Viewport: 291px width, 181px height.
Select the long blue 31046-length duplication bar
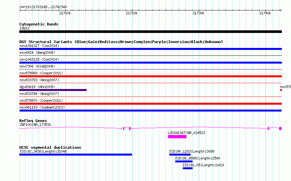click(x=76, y=155)
